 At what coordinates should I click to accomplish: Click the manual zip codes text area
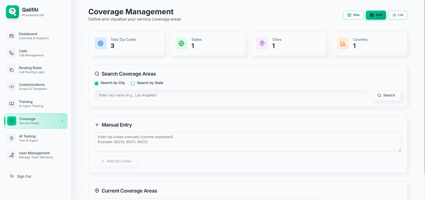(x=248, y=142)
